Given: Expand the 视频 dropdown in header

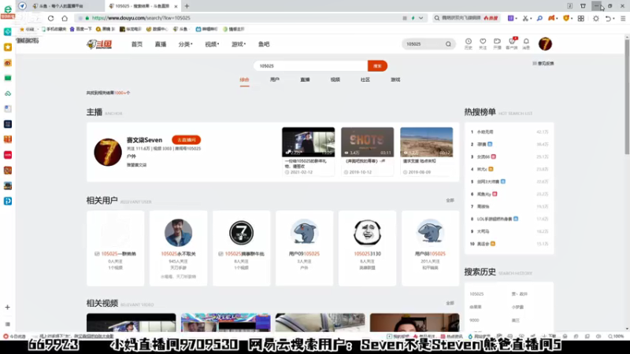Looking at the screenshot, I should point(212,44).
